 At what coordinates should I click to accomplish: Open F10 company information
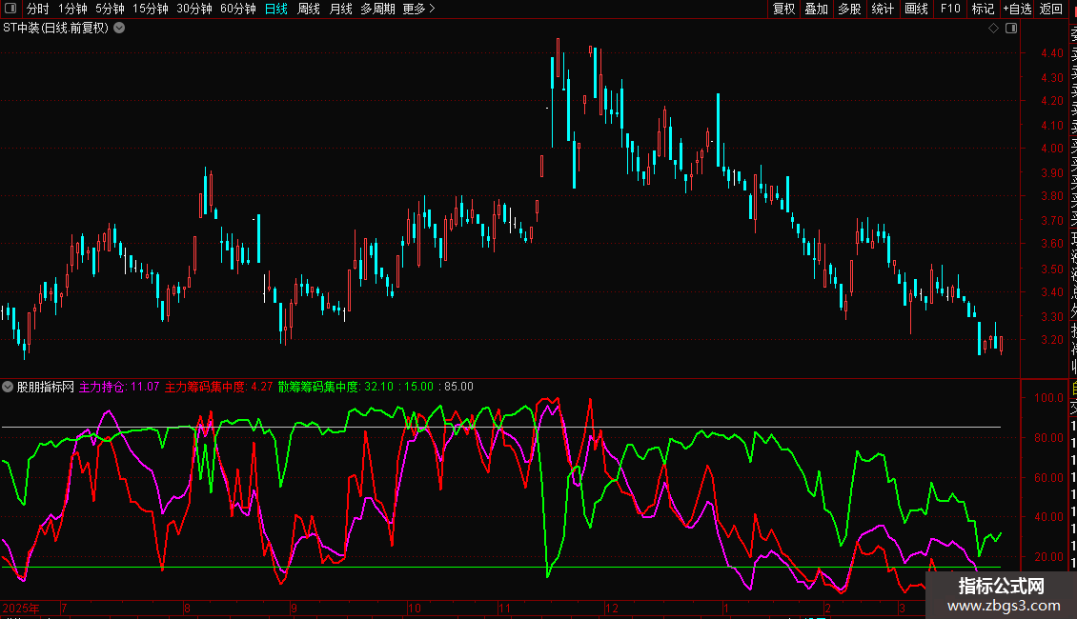pos(950,9)
